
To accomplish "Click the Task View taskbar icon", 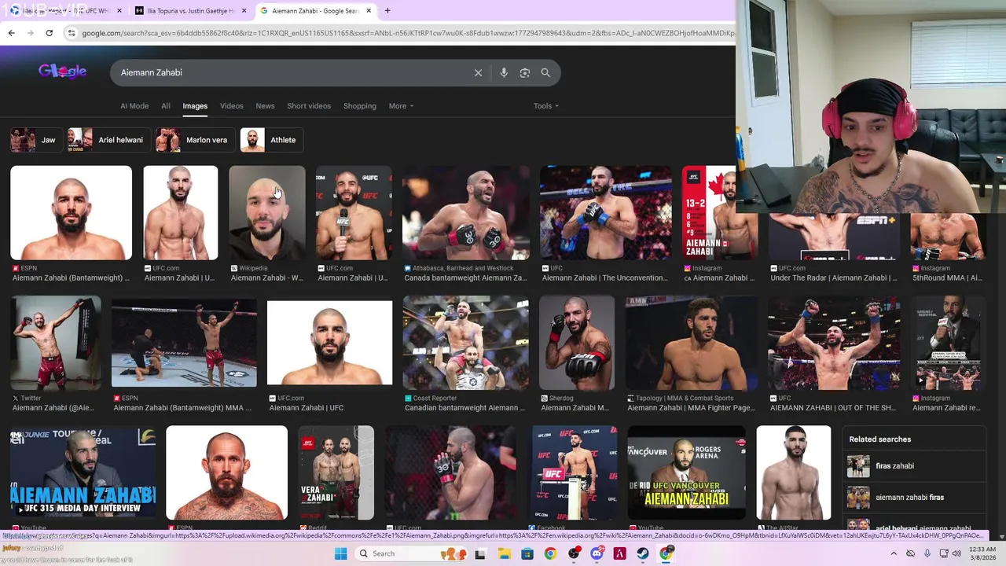I will coord(480,553).
